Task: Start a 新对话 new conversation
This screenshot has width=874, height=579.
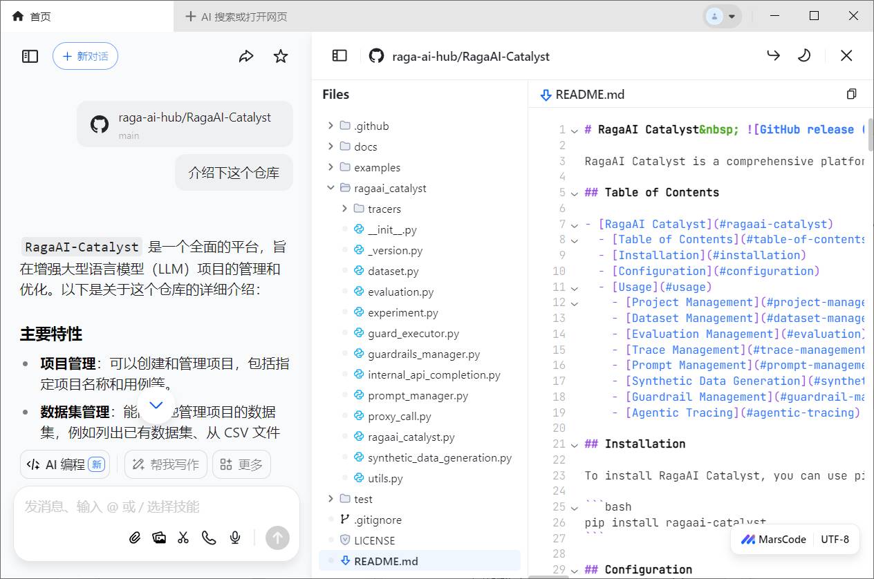Action: point(85,57)
